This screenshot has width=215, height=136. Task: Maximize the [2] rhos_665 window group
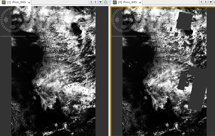pyautogui.click(x=106, y=2)
